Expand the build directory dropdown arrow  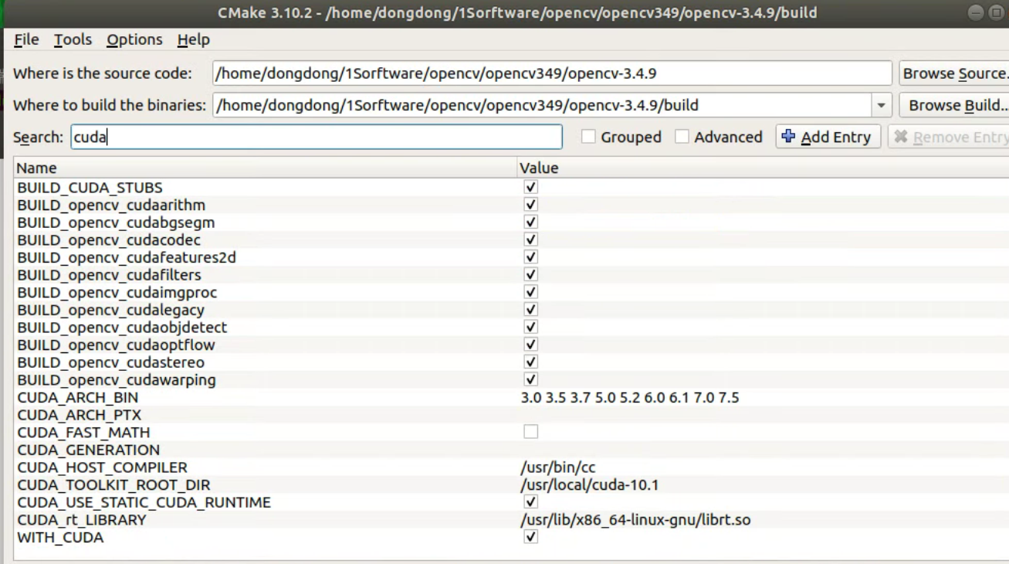(881, 105)
